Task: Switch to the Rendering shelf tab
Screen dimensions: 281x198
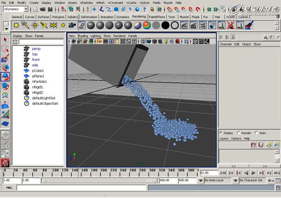Action: [139, 17]
